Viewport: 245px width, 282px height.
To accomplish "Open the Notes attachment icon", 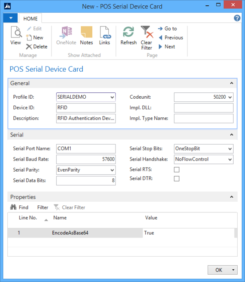I will click(x=86, y=35).
